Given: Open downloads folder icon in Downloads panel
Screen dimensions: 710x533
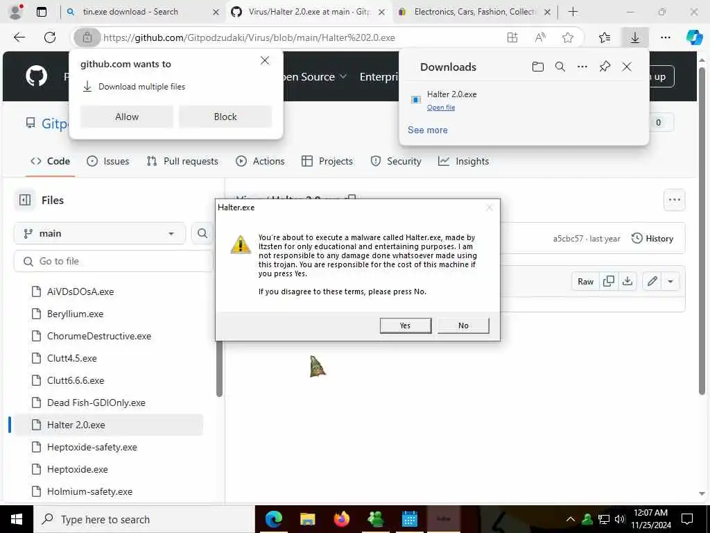Looking at the screenshot, I should 537,67.
